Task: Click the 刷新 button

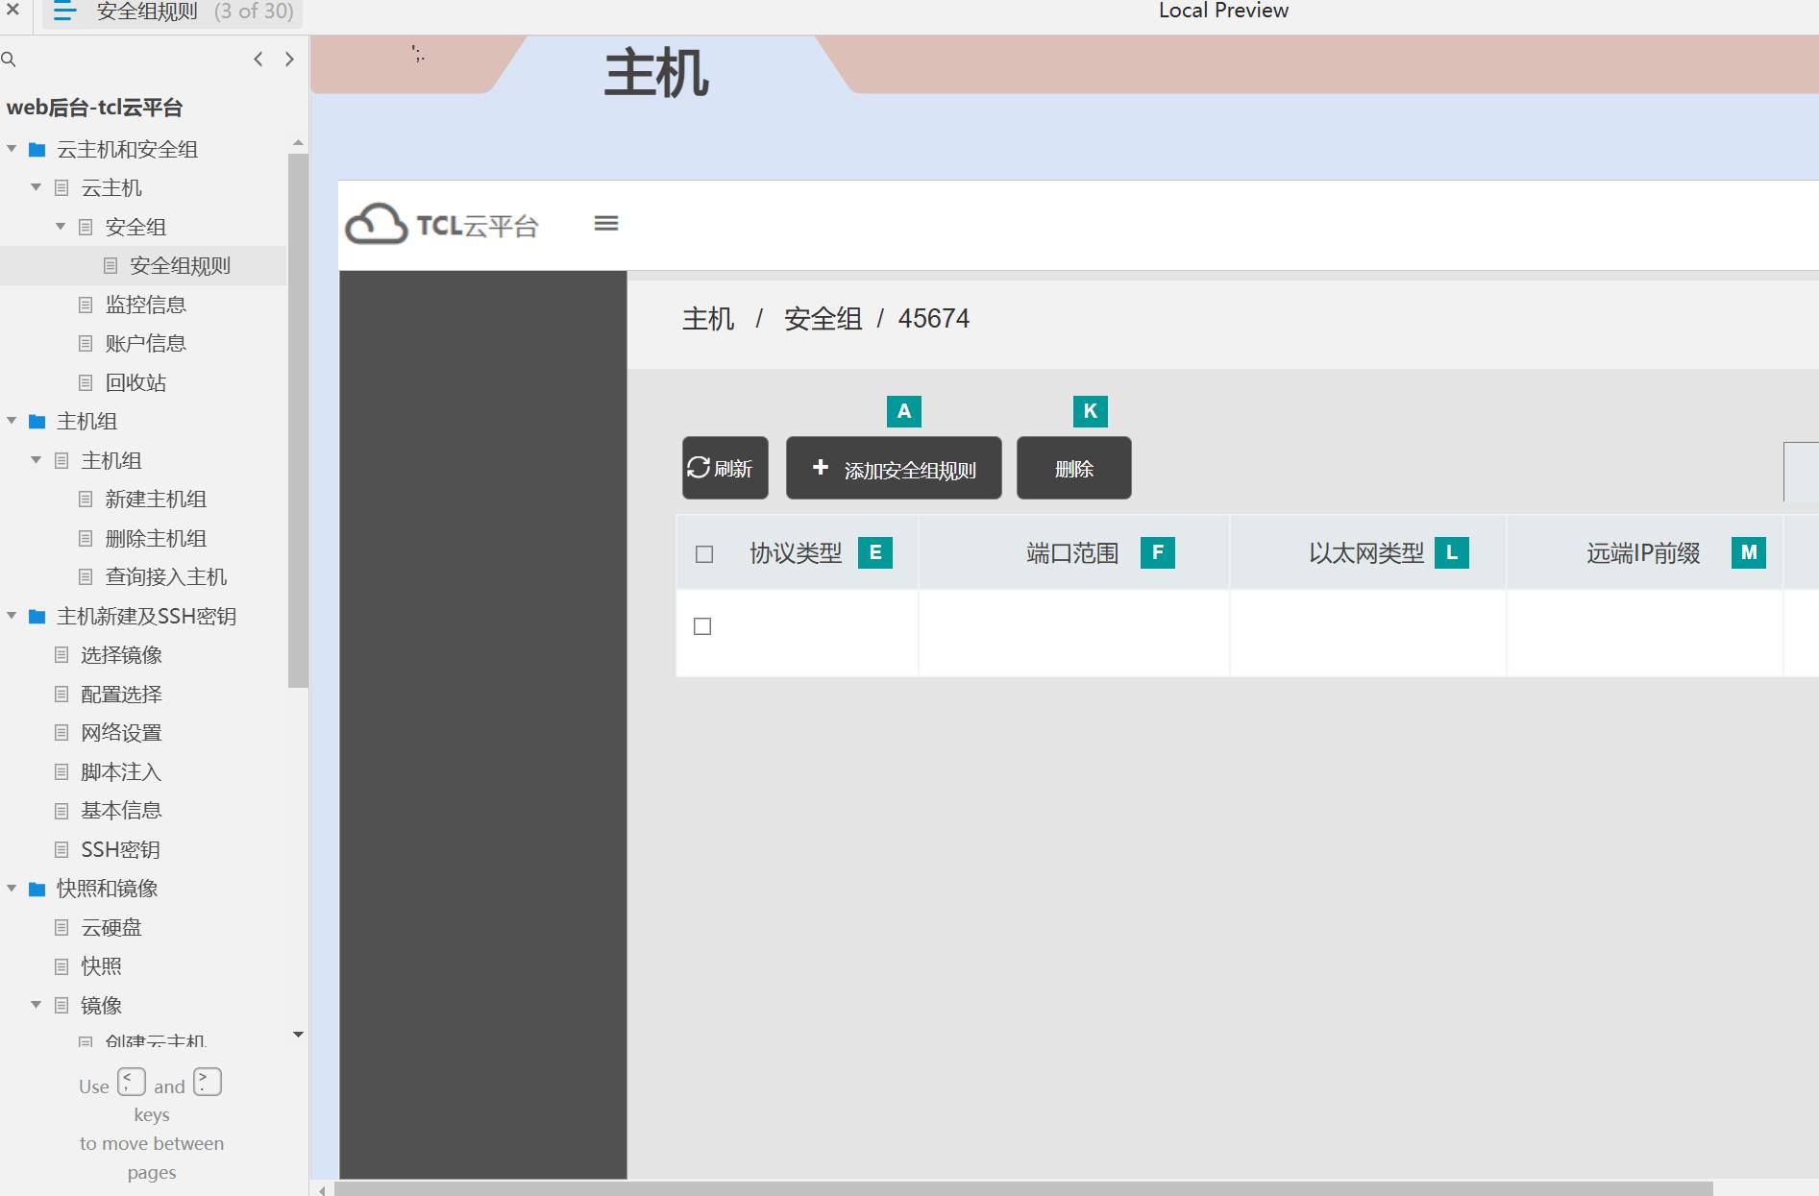Action: click(725, 468)
